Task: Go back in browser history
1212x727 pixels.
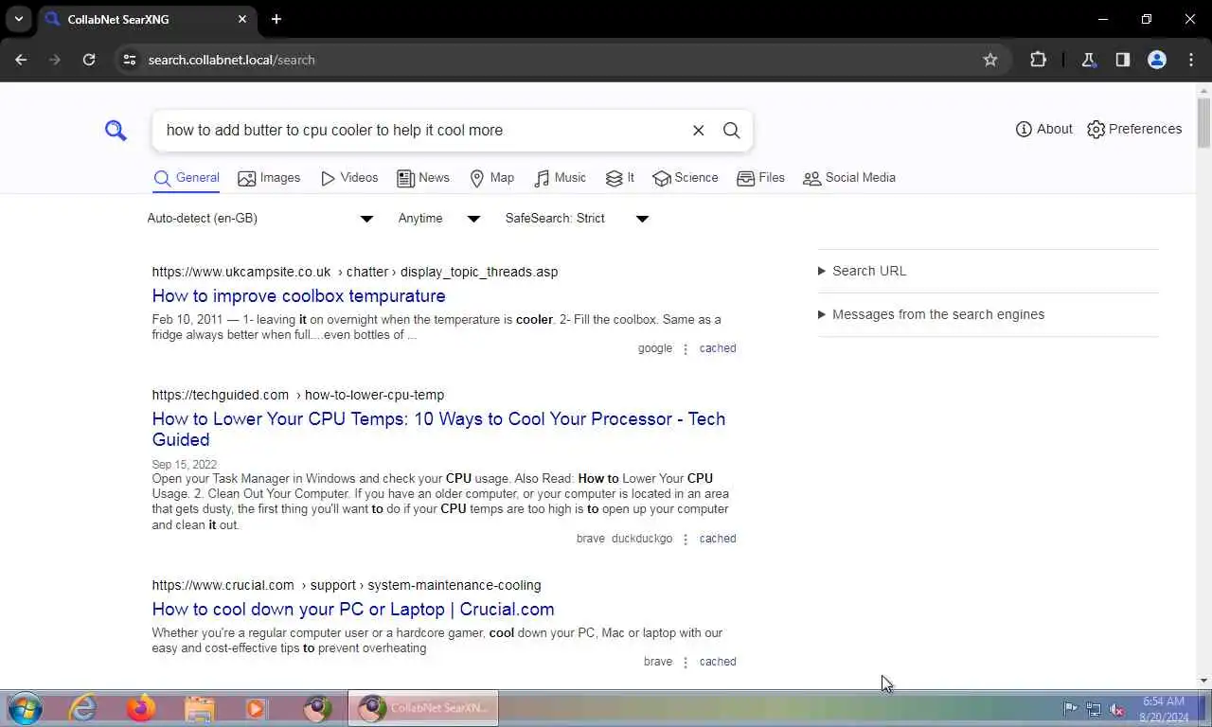Action: (x=21, y=60)
